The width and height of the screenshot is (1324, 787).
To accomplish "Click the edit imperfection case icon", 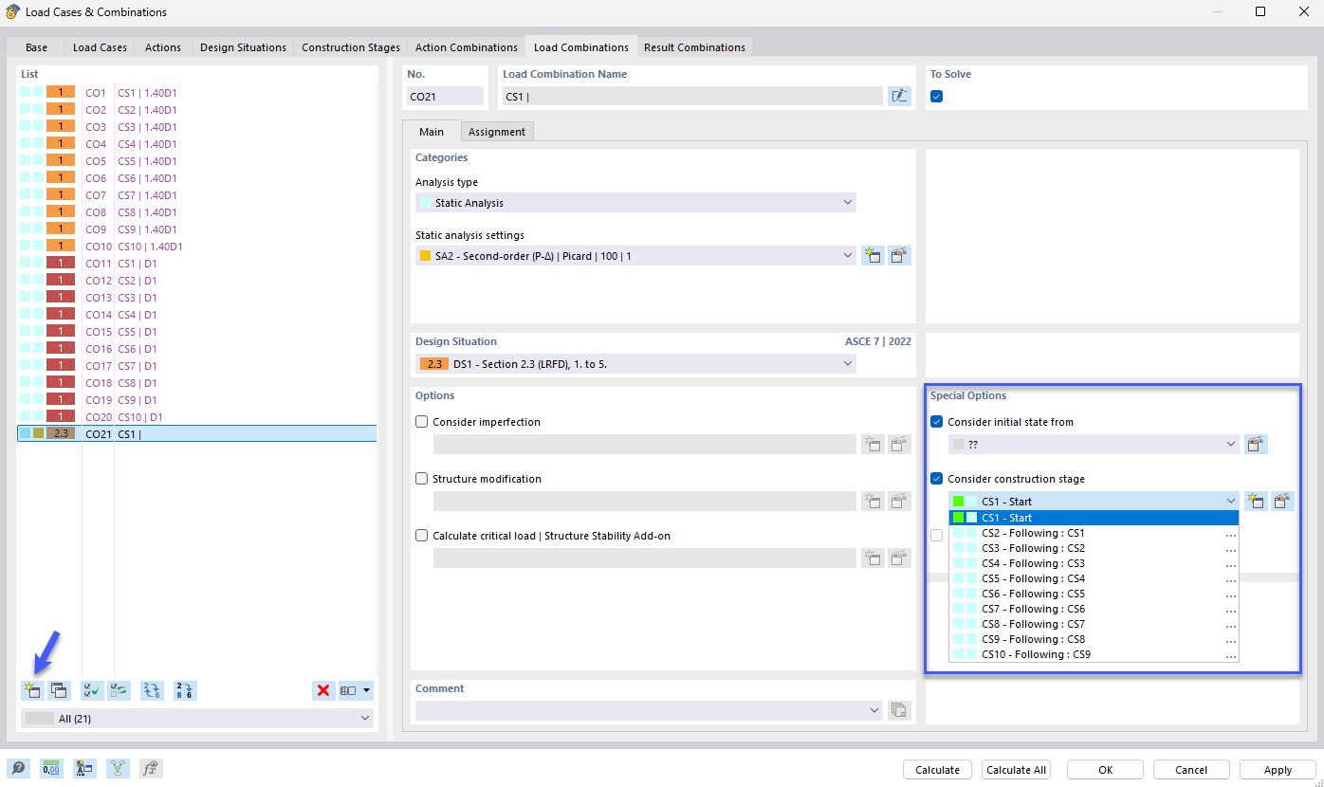I will pyautogui.click(x=899, y=444).
